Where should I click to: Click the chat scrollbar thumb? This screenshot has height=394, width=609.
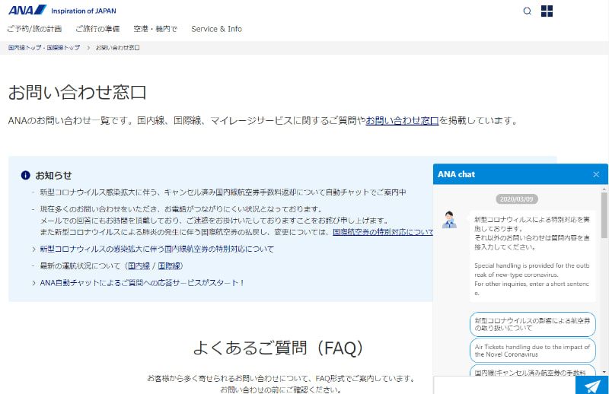point(604,214)
